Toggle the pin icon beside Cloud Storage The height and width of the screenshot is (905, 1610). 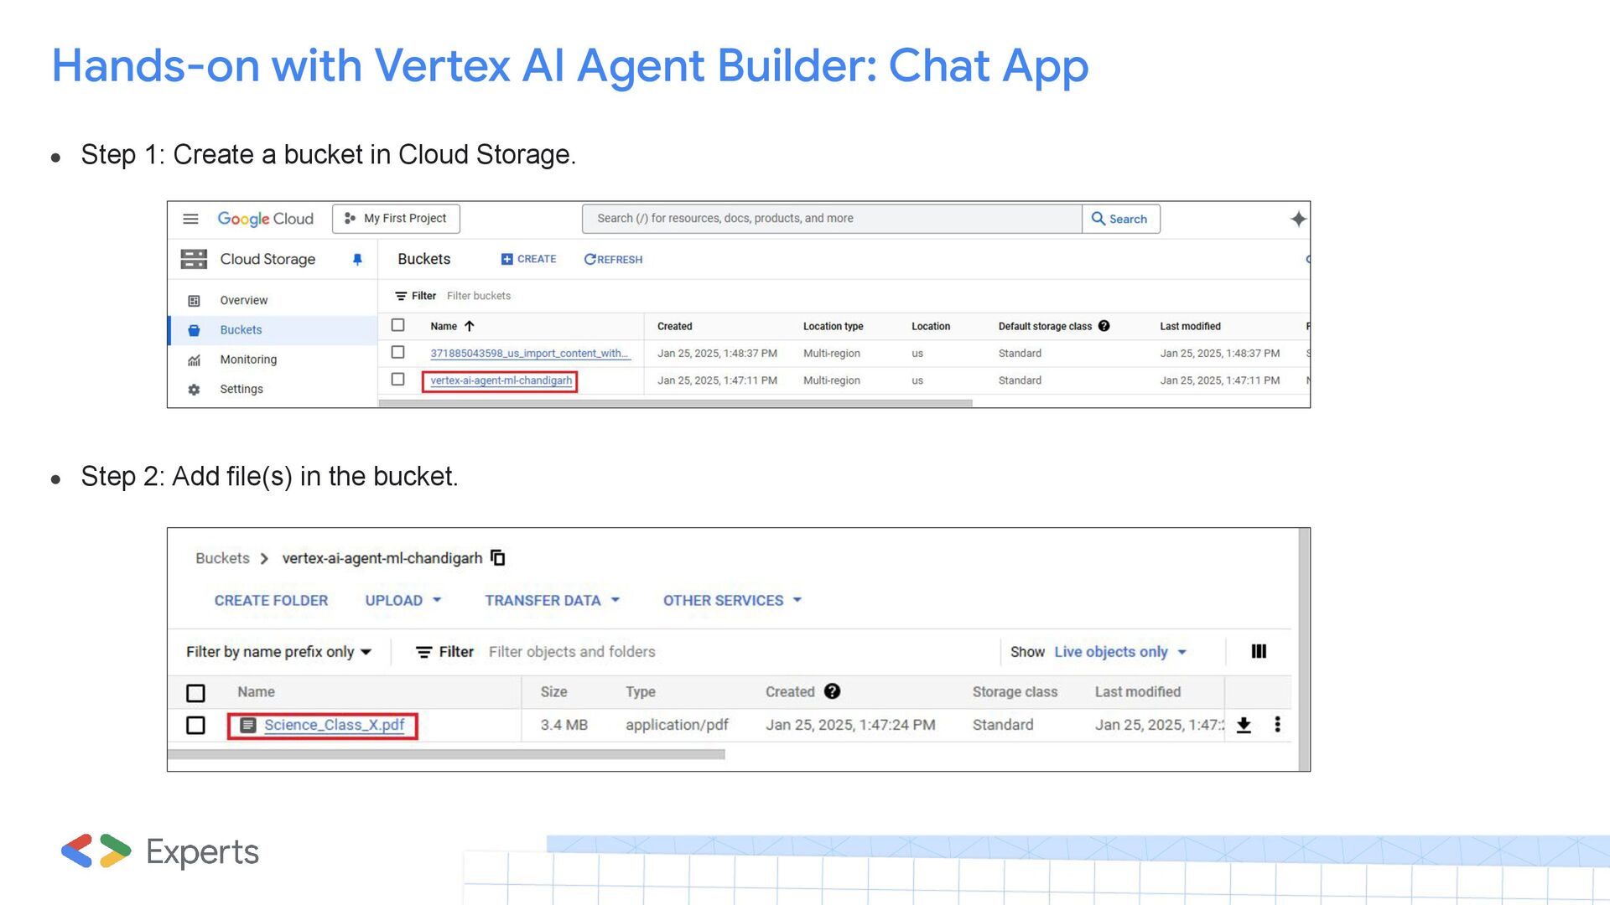click(x=357, y=260)
